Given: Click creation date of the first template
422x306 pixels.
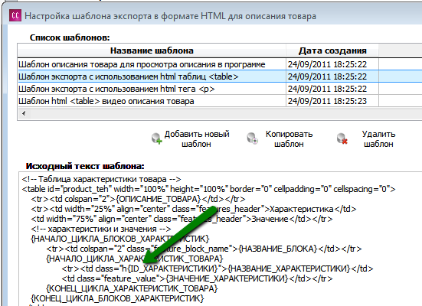Looking at the screenshot, I should coord(327,64).
